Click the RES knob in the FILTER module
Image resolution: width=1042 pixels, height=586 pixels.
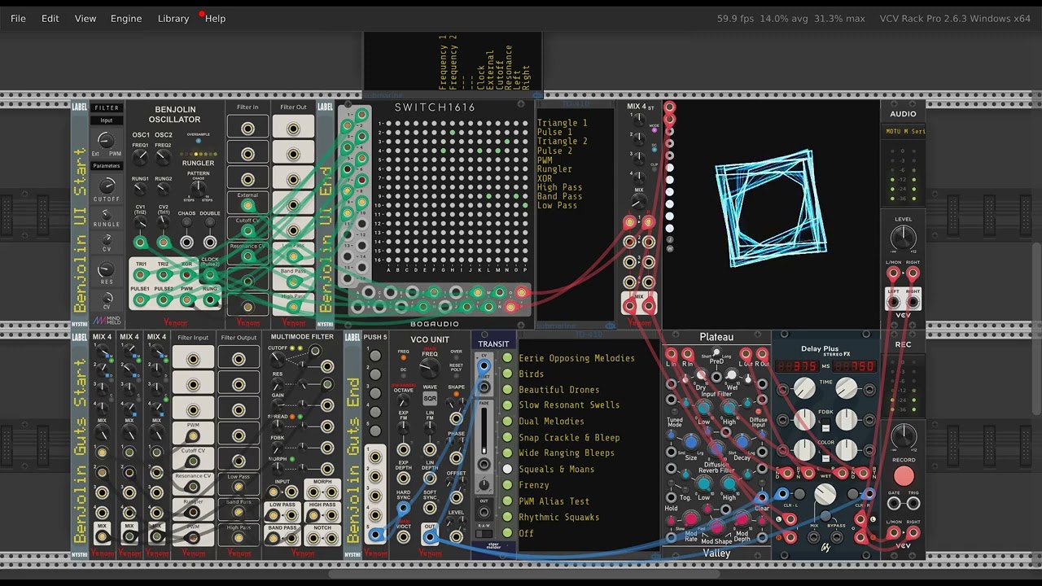click(x=107, y=270)
